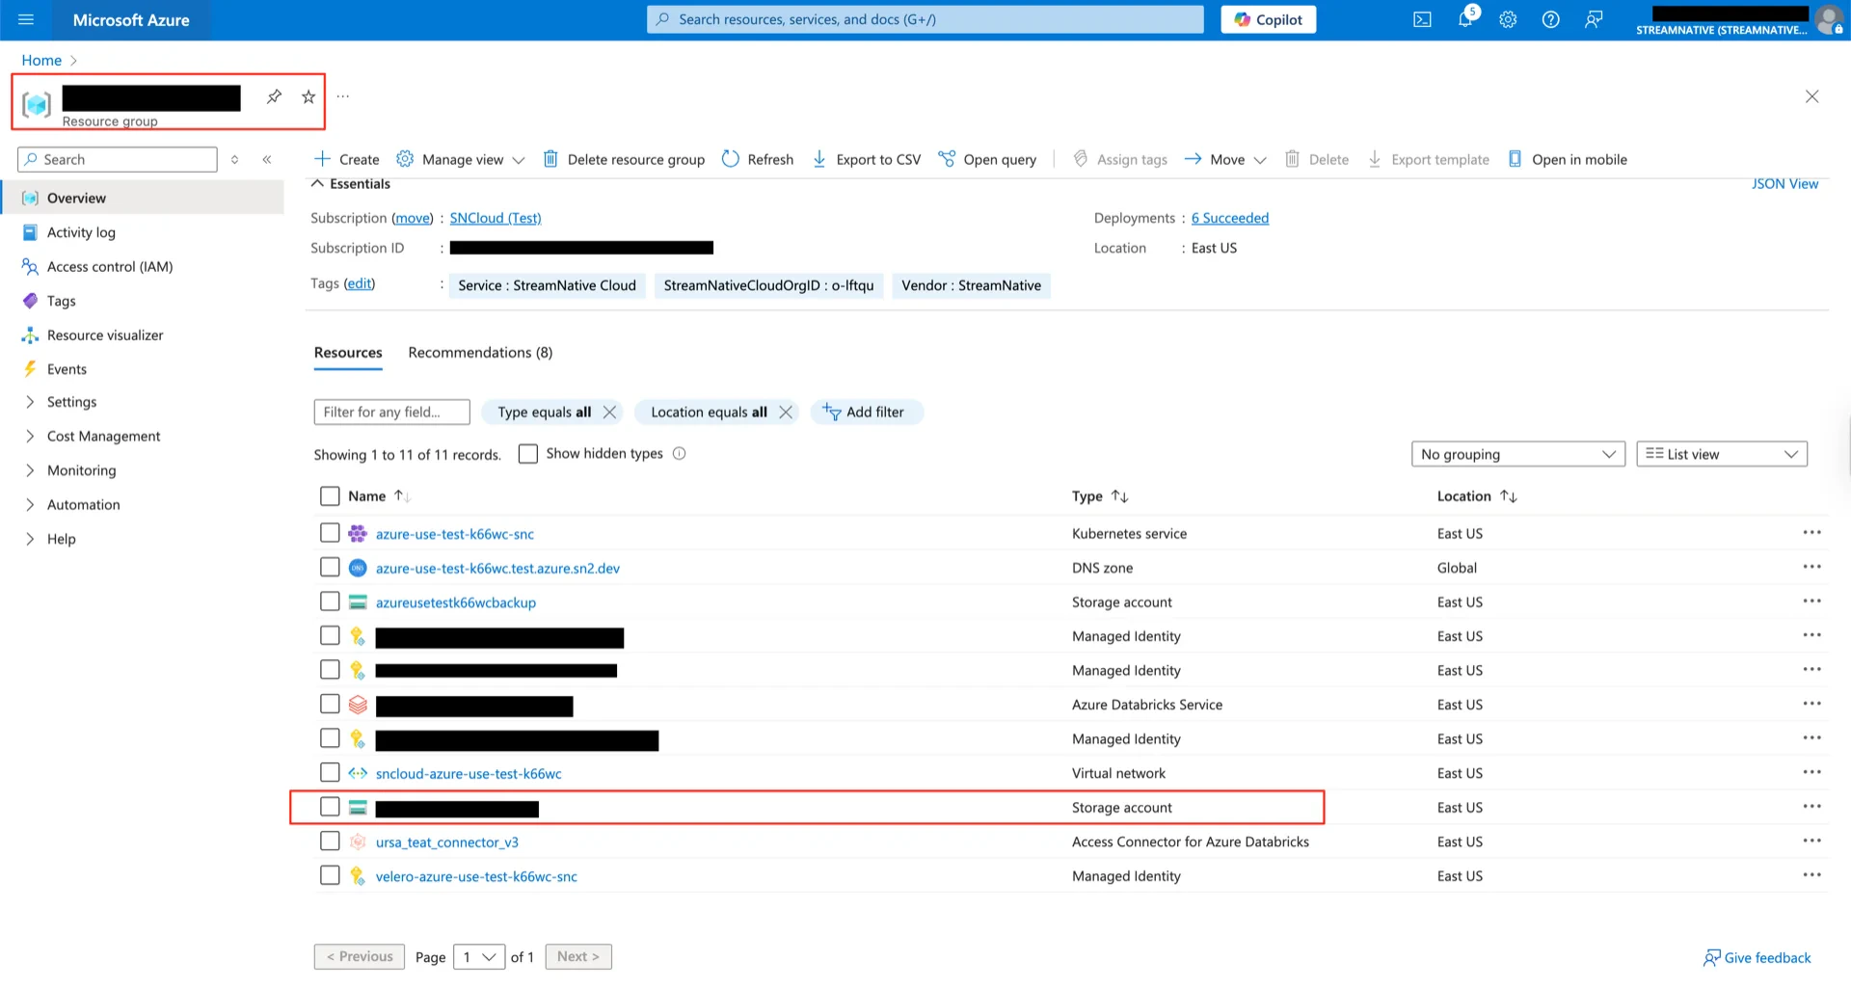Click Add filter

pos(866,412)
